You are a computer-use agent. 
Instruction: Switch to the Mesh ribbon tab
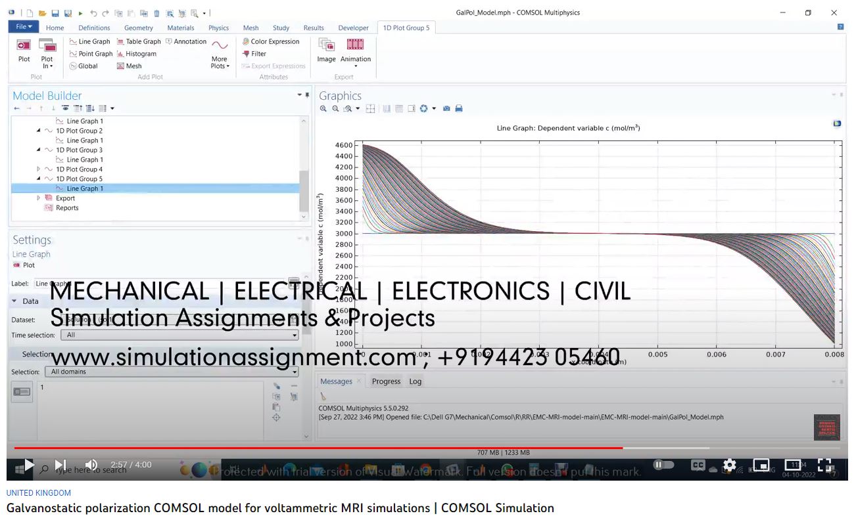[x=250, y=28]
